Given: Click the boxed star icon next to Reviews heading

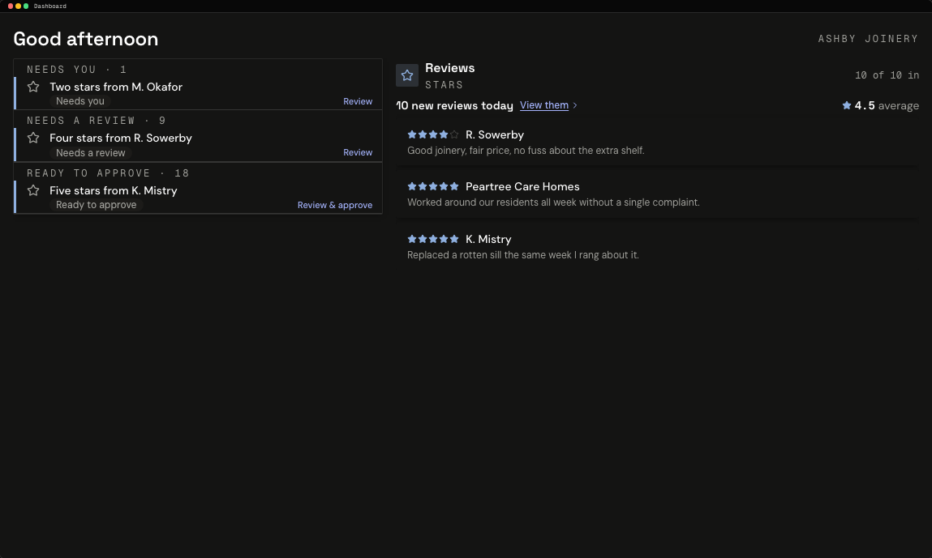Looking at the screenshot, I should [407, 75].
